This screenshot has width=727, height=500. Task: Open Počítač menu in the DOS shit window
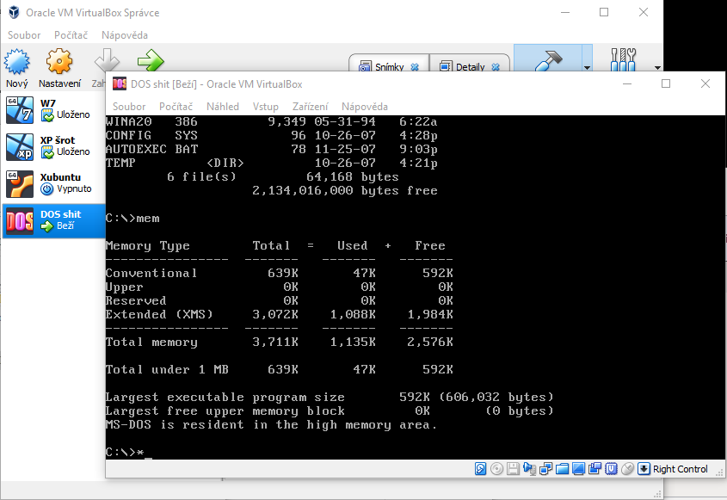[x=176, y=107]
